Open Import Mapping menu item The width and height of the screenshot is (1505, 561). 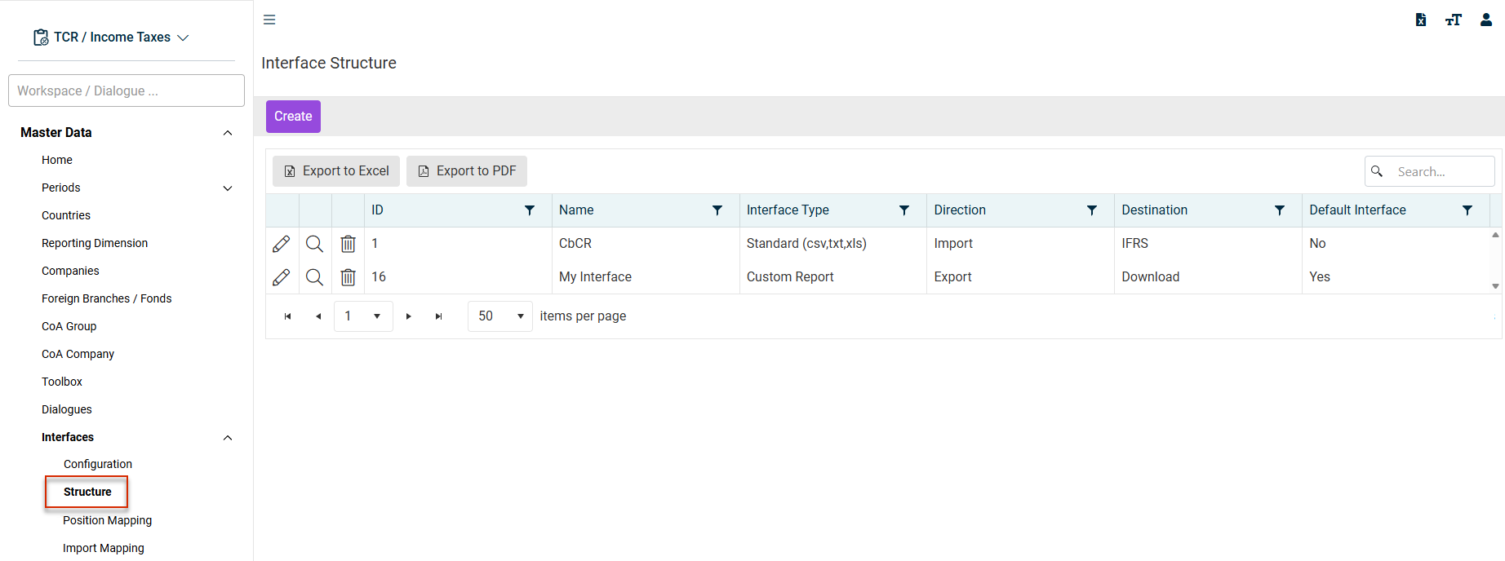click(x=104, y=548)
